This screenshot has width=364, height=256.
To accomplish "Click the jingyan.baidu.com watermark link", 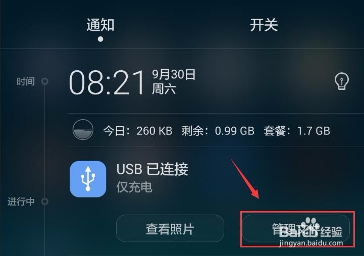I will tap(311, 243).
